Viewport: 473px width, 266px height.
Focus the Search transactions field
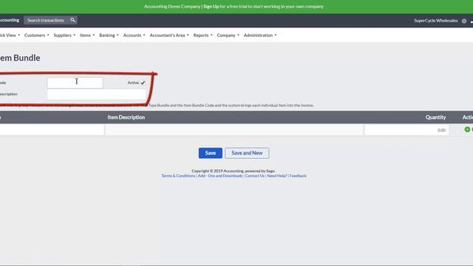point(47,20)
